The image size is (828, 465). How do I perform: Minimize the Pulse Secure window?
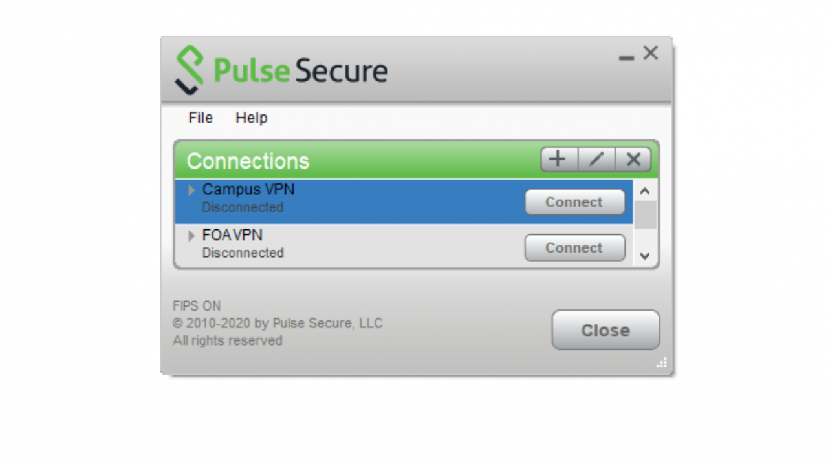(x=626, y=57)
